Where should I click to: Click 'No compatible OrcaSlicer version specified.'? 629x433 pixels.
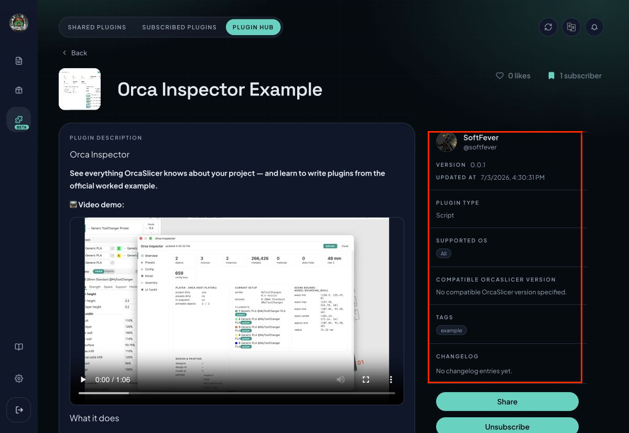[502, 293]
